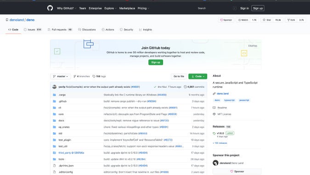Viewport: 310px width, 175px height.
Task: Switch to the Actions tab
Action: pyautogui.click(x=108, y=30)
